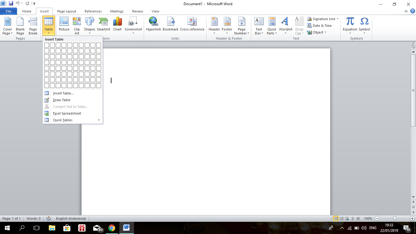Switch to the Review tab
Screen dimensions: 416x234
137,11
